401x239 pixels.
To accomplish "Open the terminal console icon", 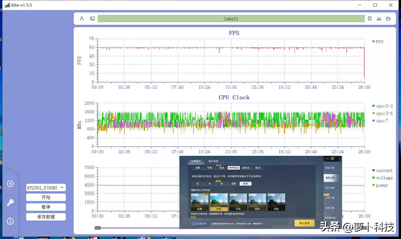I will click(x=92, y=19).
